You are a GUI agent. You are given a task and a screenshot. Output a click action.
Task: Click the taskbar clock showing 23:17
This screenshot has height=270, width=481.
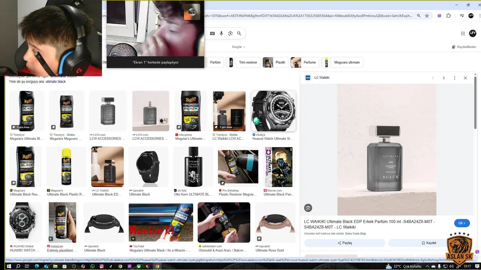pos(467,266)
